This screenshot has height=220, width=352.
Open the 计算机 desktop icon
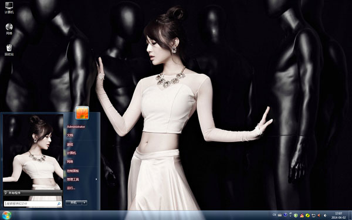pos(9,8)
